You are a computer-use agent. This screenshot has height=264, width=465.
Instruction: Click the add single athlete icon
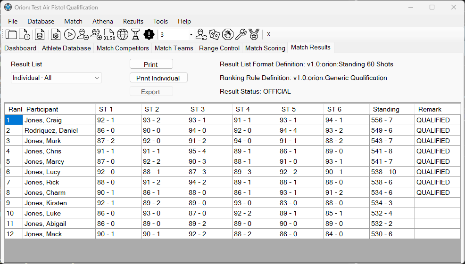83,34
